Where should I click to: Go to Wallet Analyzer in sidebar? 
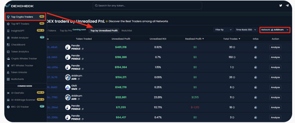pos(20,38)
